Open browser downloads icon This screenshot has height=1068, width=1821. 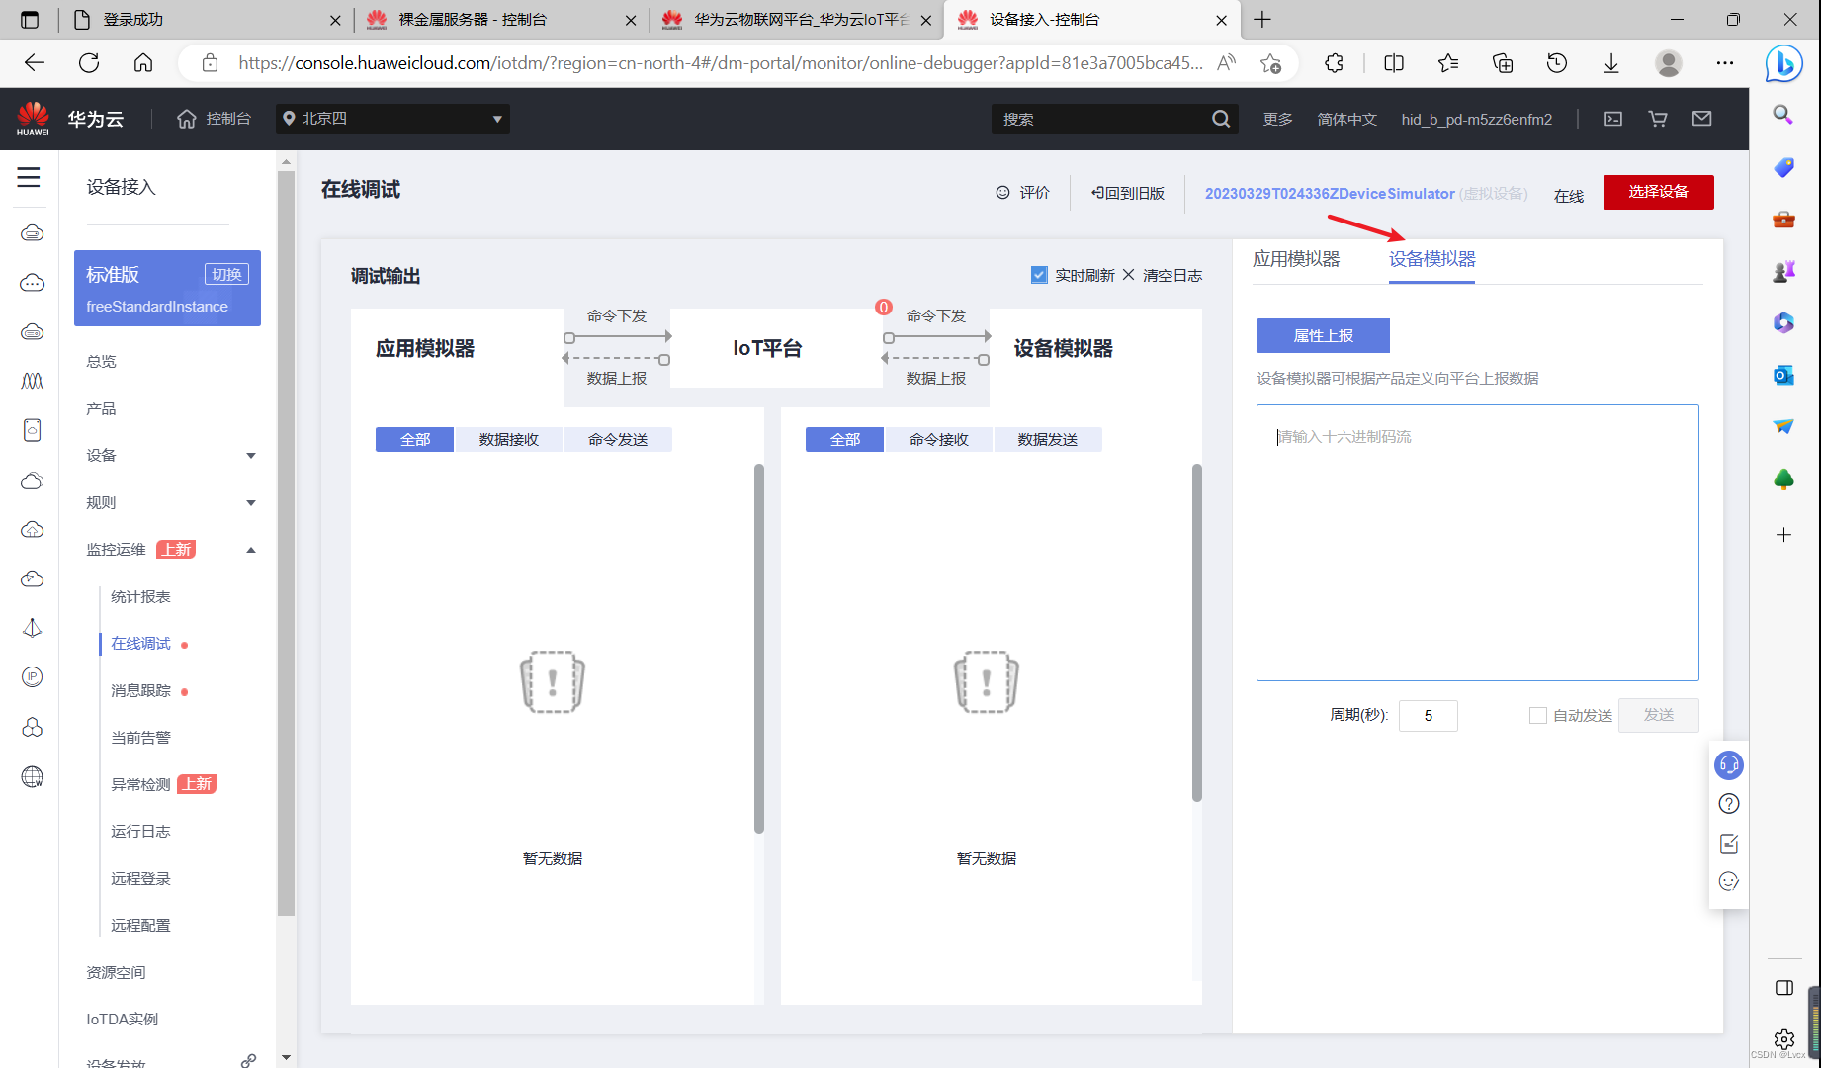pos(1611,63)
